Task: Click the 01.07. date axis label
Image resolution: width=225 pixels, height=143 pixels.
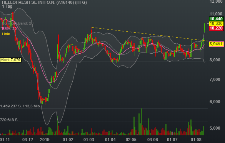Action: [x=173, y=140]
